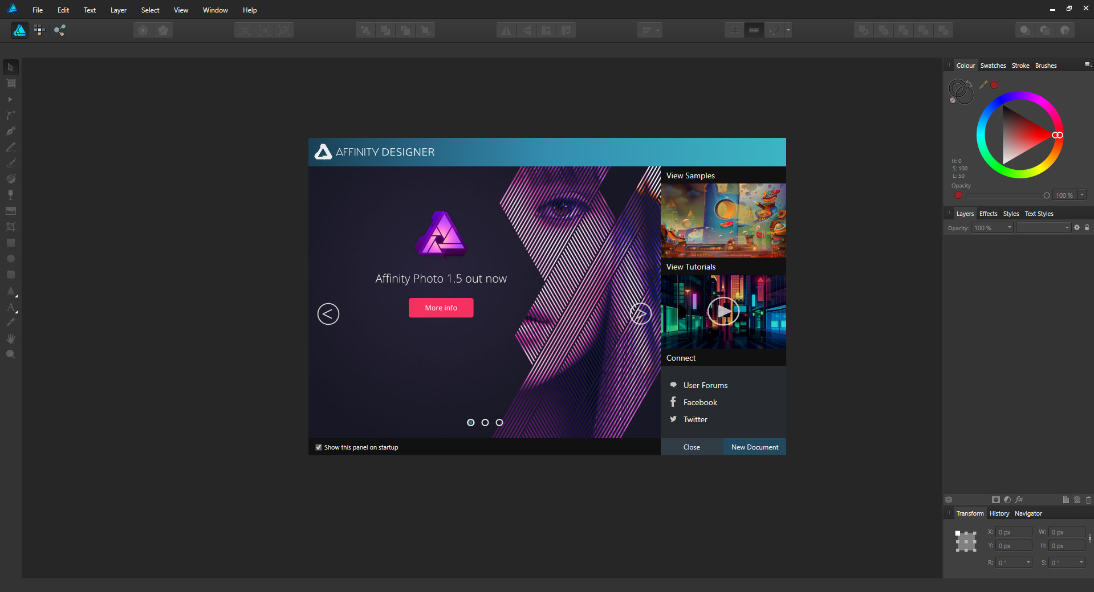The height and width of the screenshot is (592, 1094).
Task: Open the shear S dropdown in Transform
Action: (x=1081, y=562)
